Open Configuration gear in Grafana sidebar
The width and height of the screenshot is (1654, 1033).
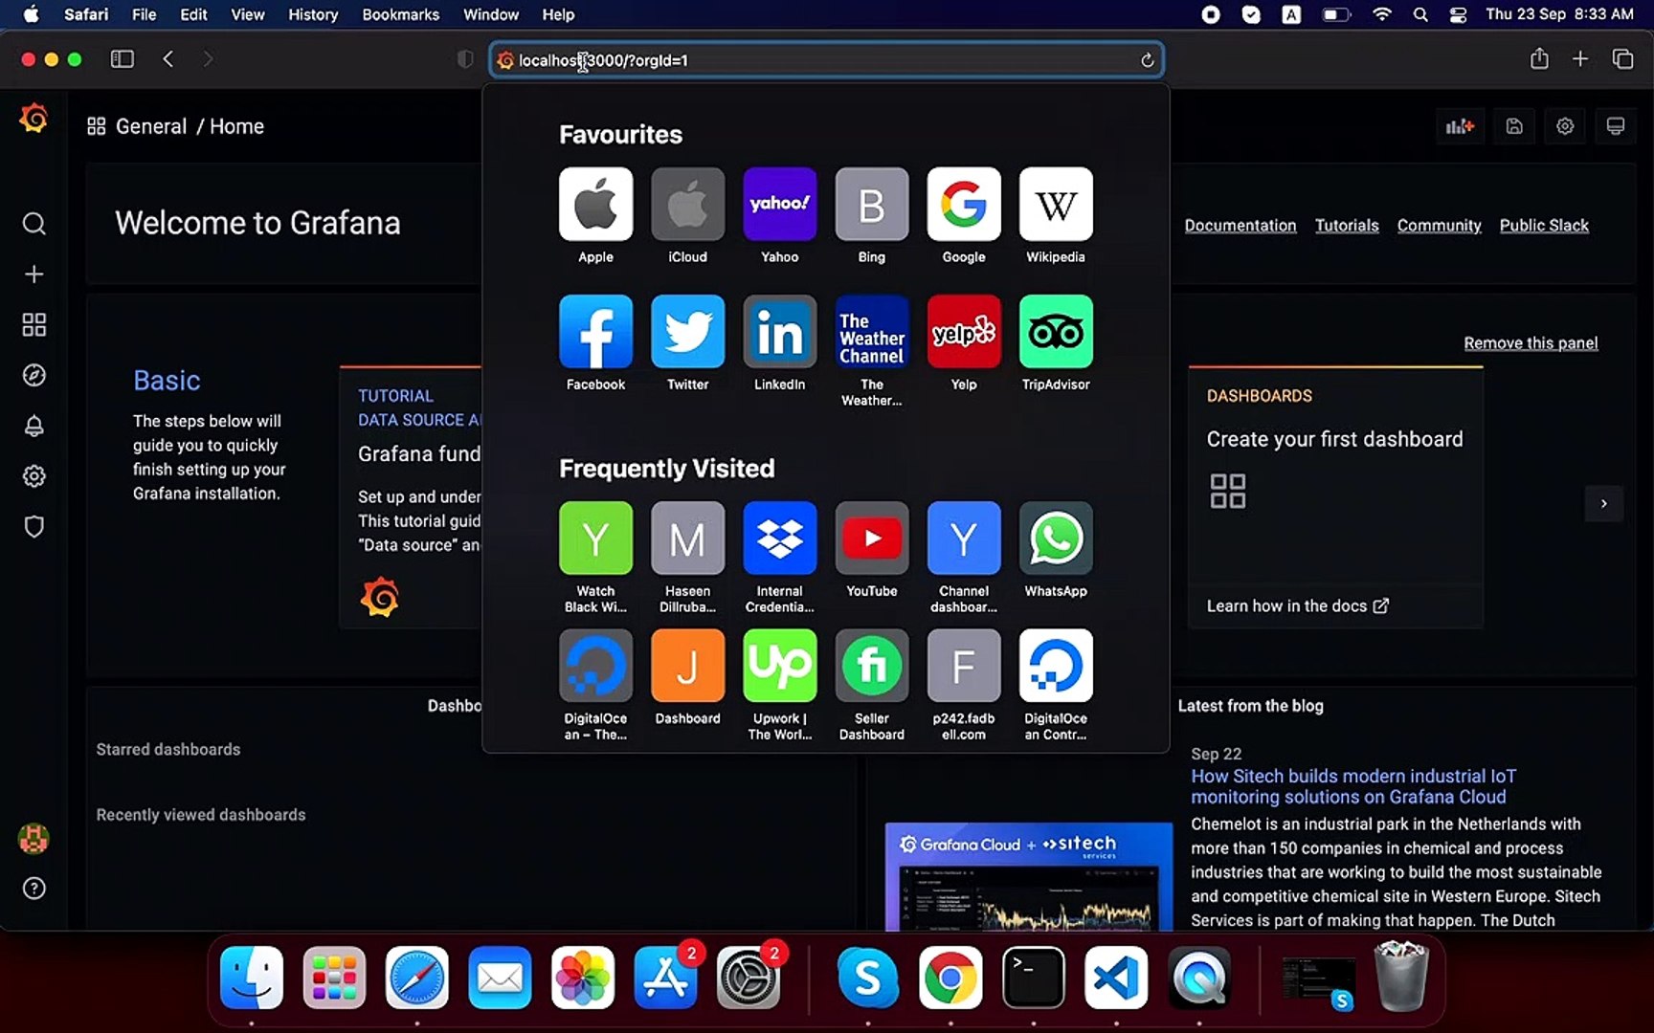pyautogui.click(x=34, y=476)
